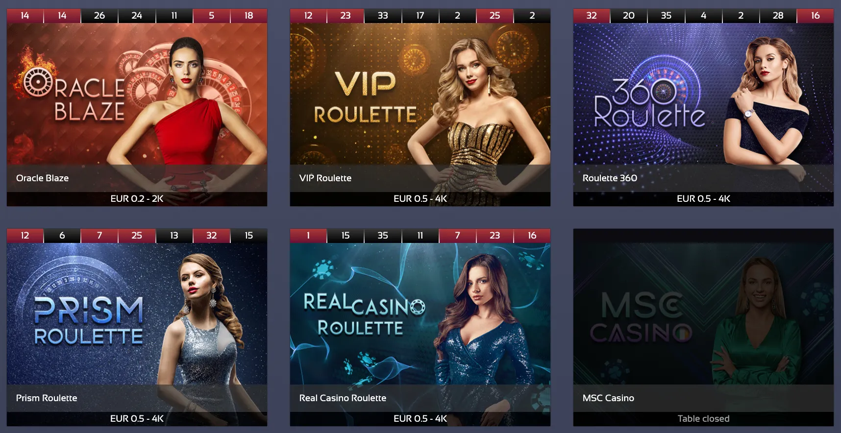
Task: Click result 26 on Oracle Blaze history
Action: tap(99, 16)
